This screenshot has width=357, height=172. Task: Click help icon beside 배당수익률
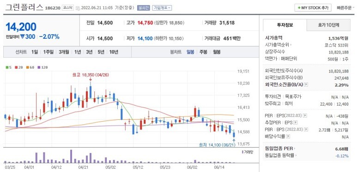[x=288, y=136]
